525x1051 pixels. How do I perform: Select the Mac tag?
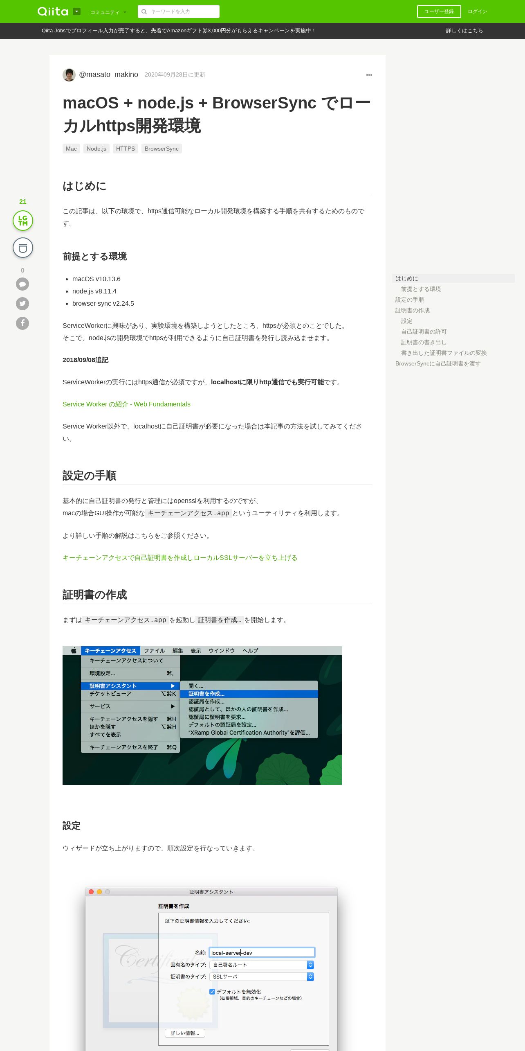tap(71, 149)
